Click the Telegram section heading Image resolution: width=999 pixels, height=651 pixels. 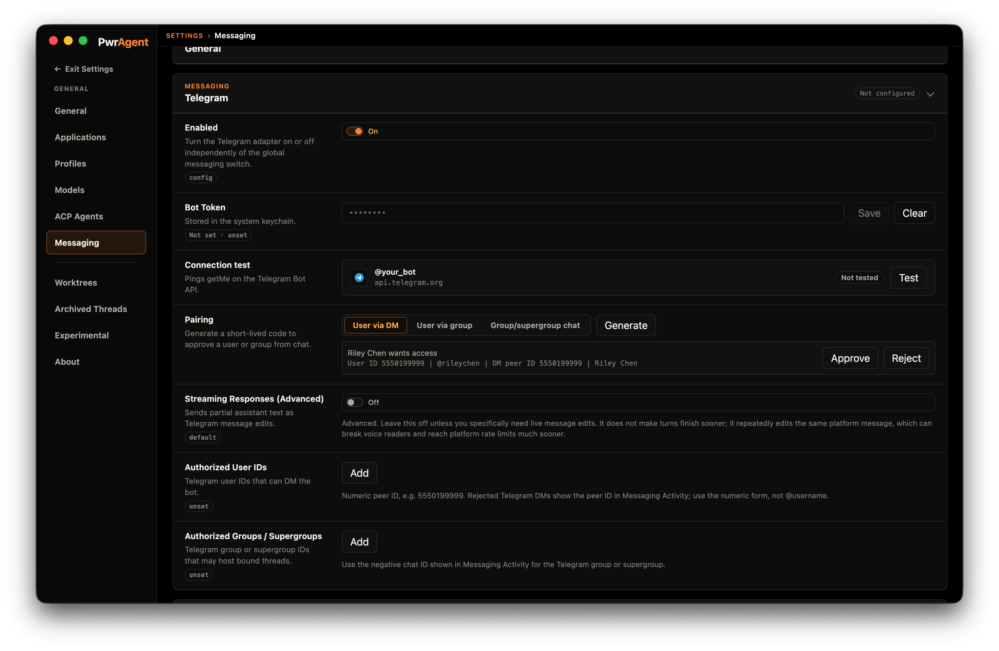[x=206, y=98]
